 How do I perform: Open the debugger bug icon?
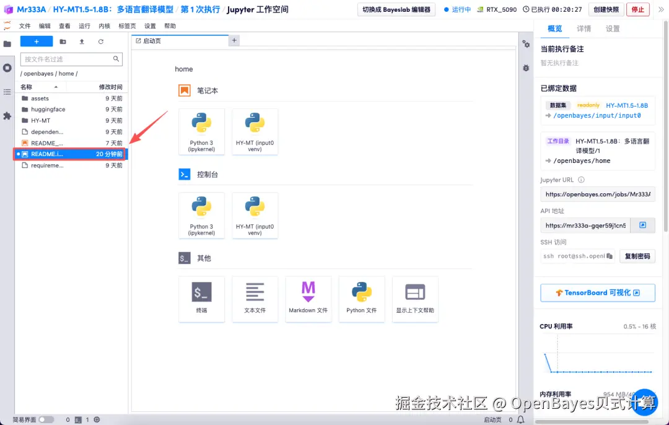coord(526,68)
